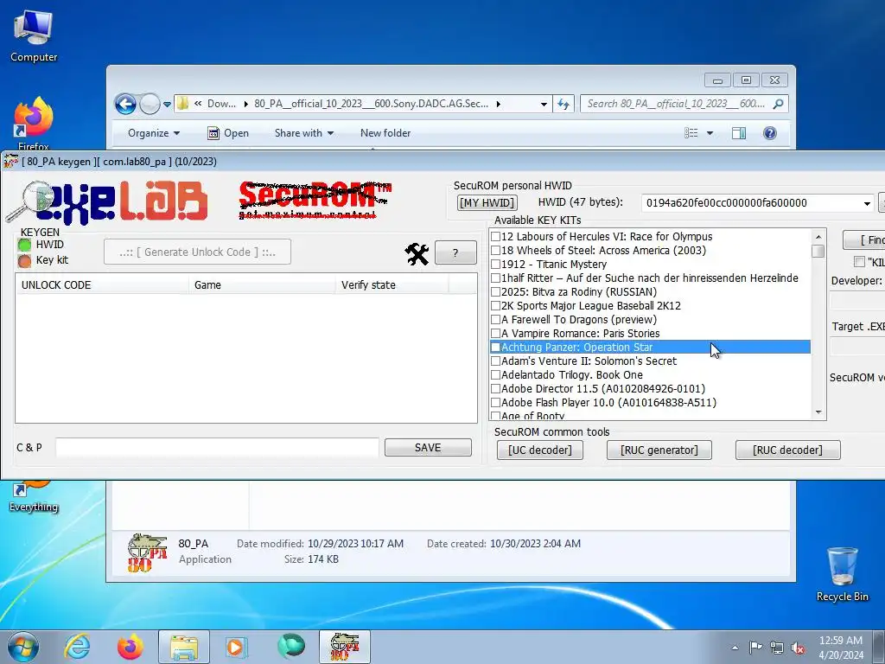Check Achtung Panzer: Operation Star
The image size is (885, 664).
(495, 348)
